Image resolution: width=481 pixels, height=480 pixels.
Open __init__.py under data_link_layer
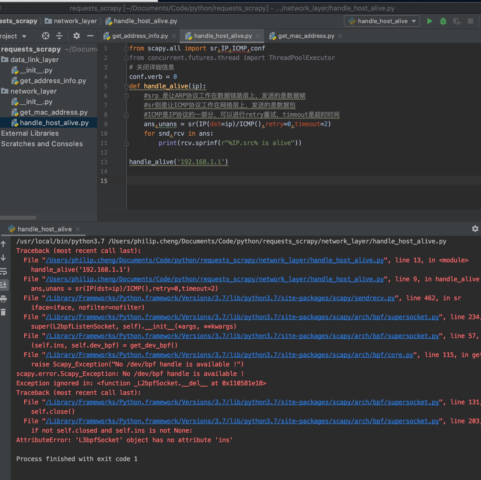tap(32, 70)
